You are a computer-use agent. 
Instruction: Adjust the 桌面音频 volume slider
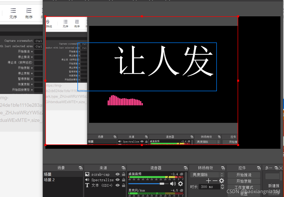click(148, 184)
